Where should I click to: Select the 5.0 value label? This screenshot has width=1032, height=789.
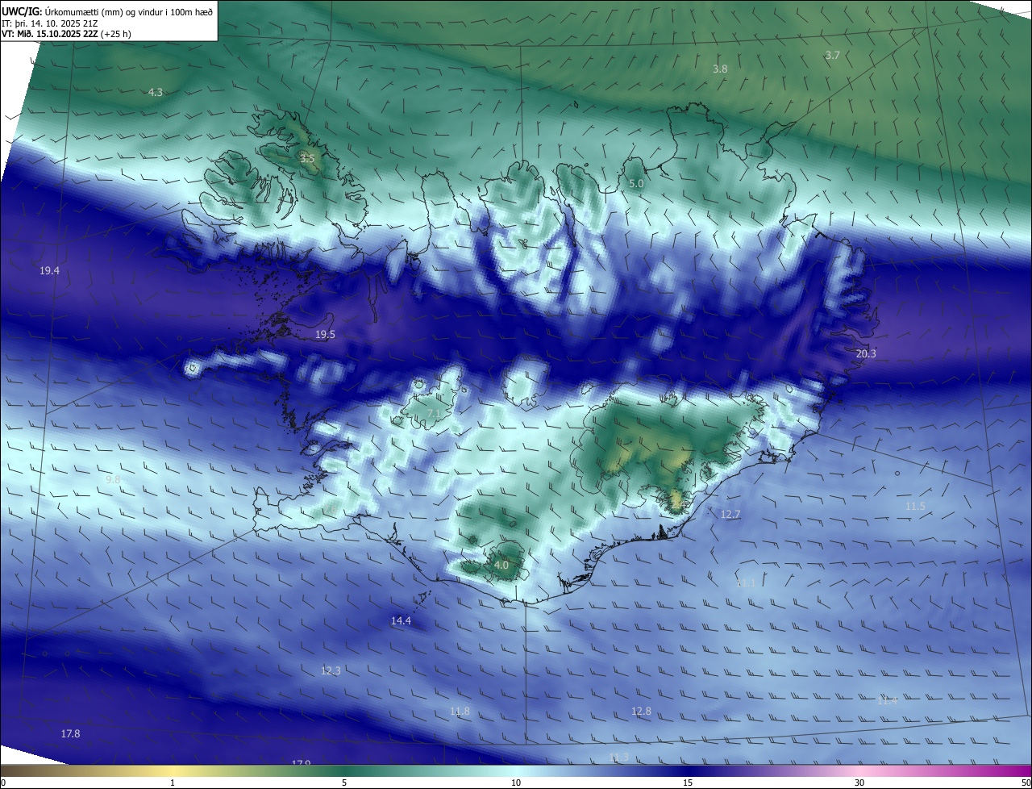[x=636, y=184]
